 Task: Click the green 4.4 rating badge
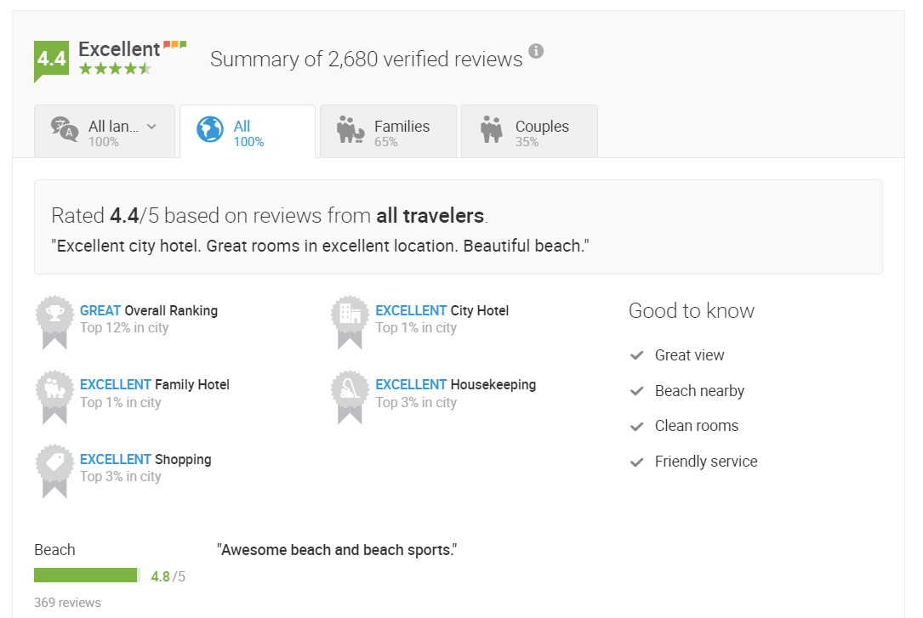pos(51,59)
